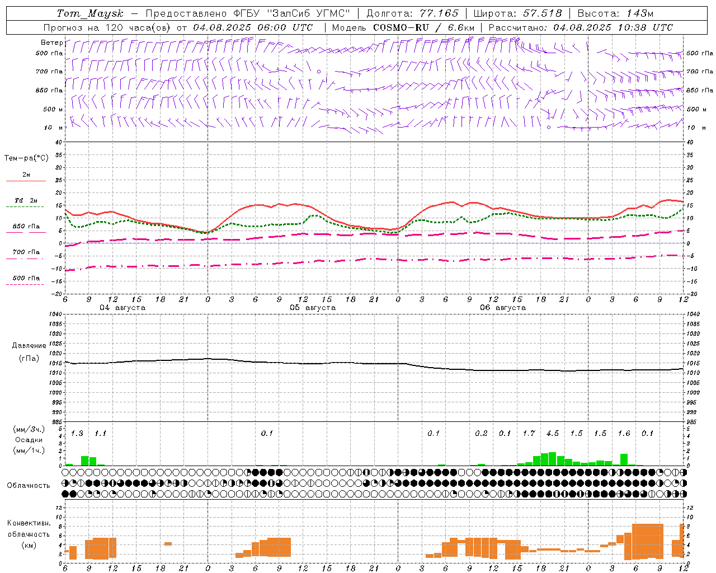716x573 pixels.
Task: Click the 4.5 three-hour precipitation value
Action: tap(553, 434)
